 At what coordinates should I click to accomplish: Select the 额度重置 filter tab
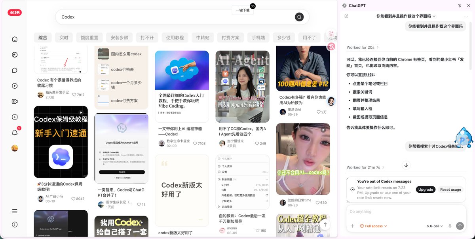pyautogui.click(x=89, y=38)
